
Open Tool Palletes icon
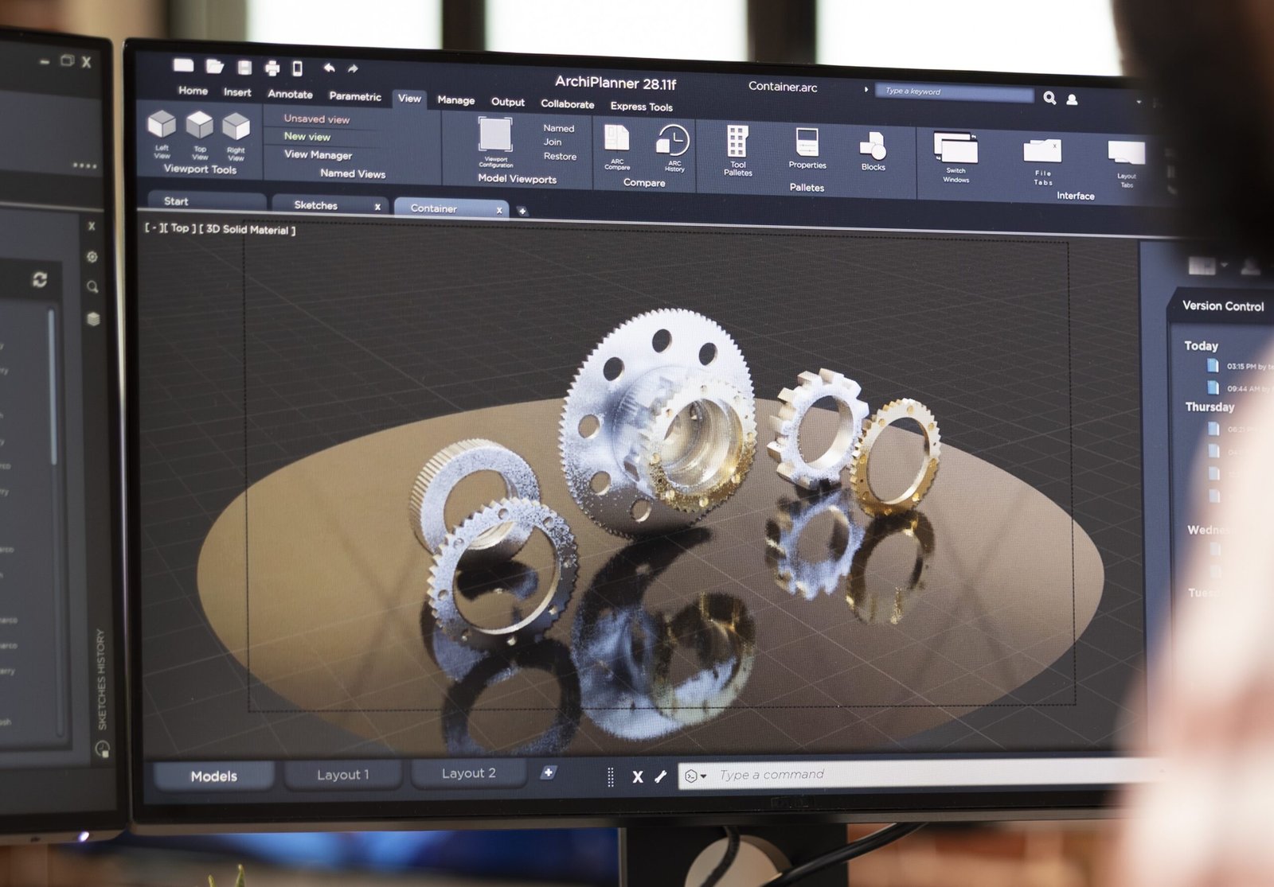pos(737,142)
